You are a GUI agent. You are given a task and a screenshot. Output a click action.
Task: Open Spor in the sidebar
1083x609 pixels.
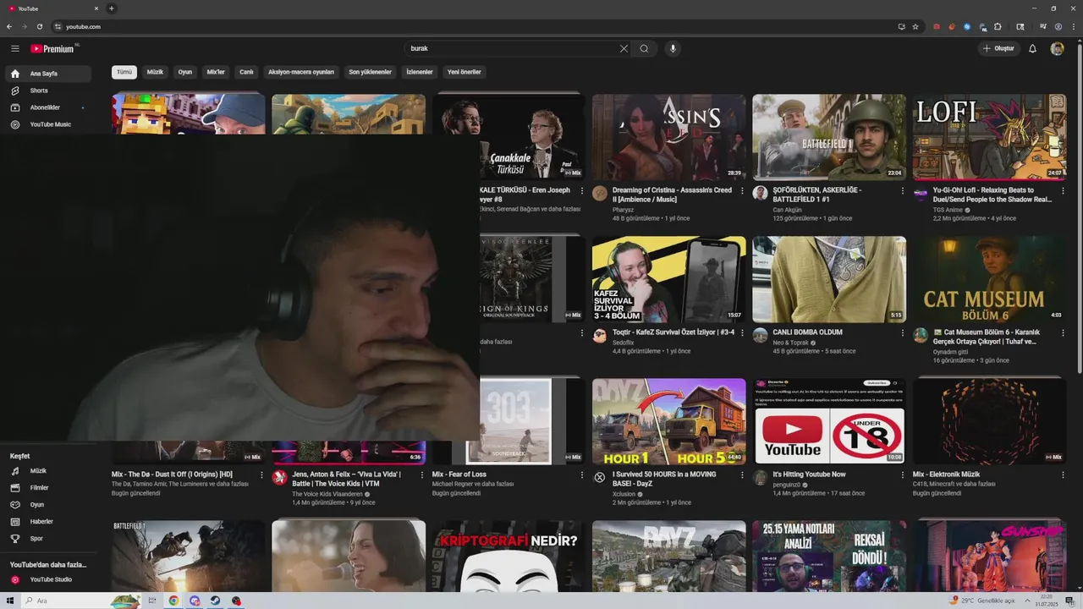(47, 538)
